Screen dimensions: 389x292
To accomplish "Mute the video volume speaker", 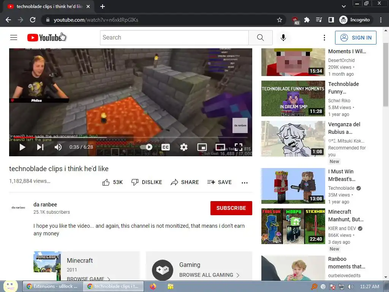I will (x=58, y=147).
